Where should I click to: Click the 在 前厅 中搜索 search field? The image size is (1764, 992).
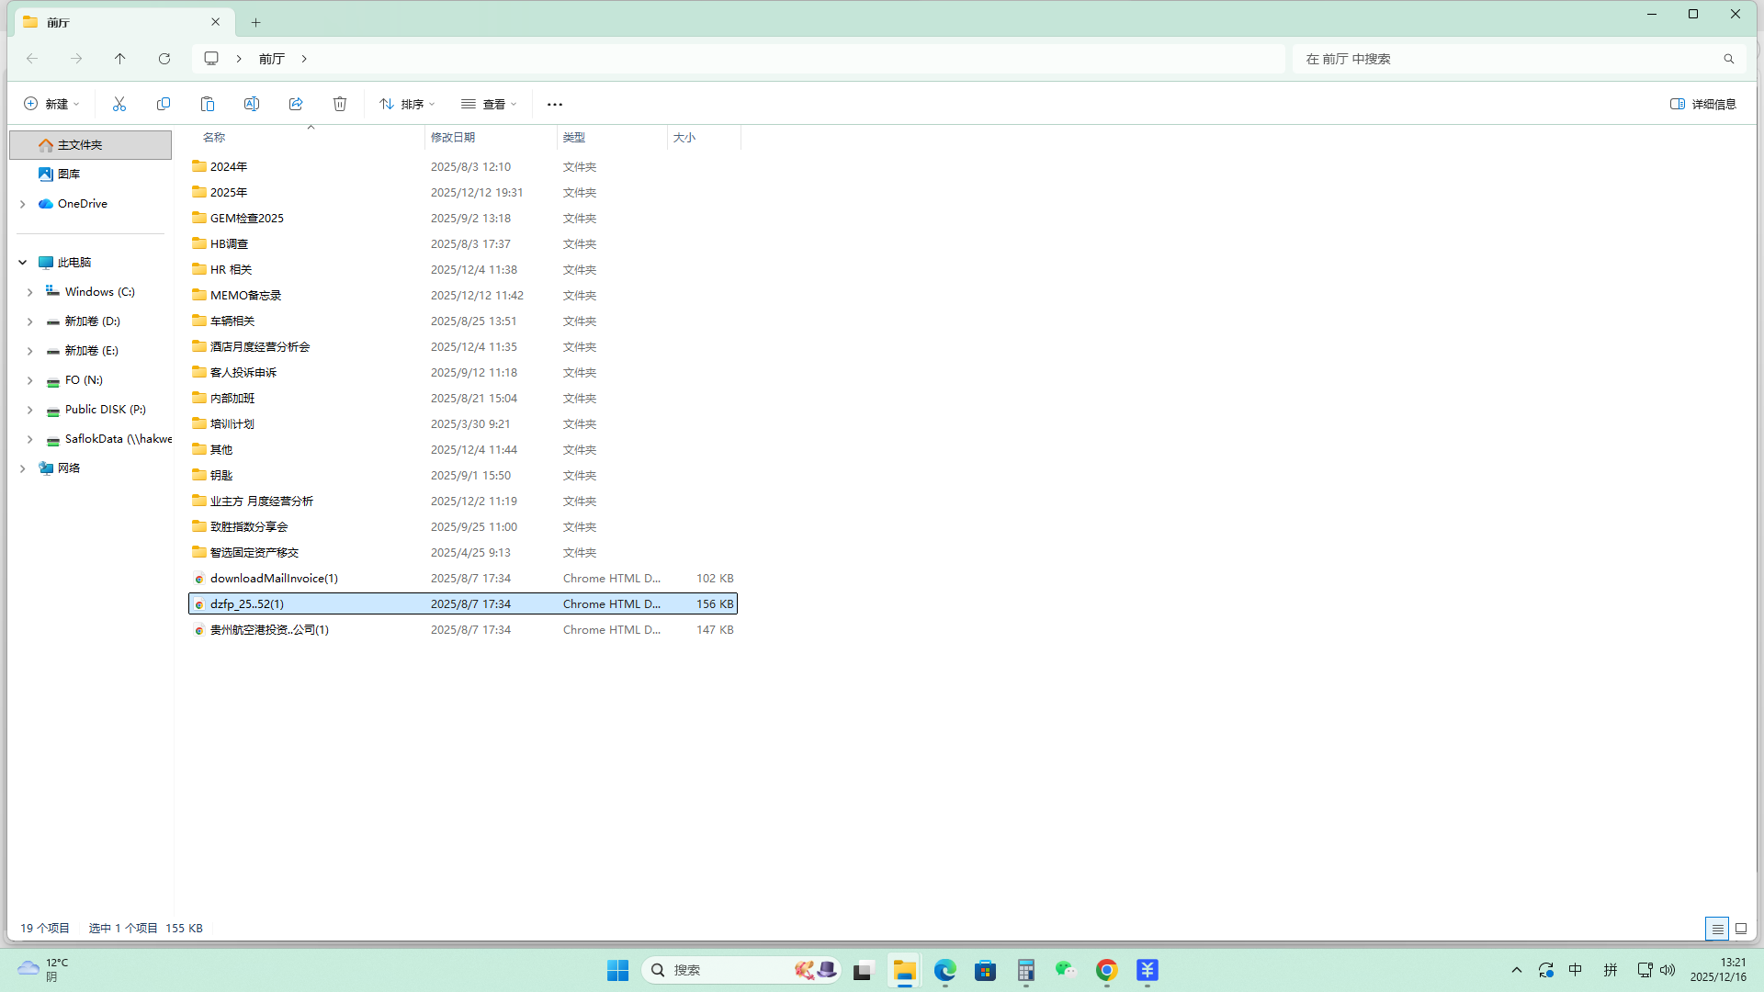pos(1507,59)
